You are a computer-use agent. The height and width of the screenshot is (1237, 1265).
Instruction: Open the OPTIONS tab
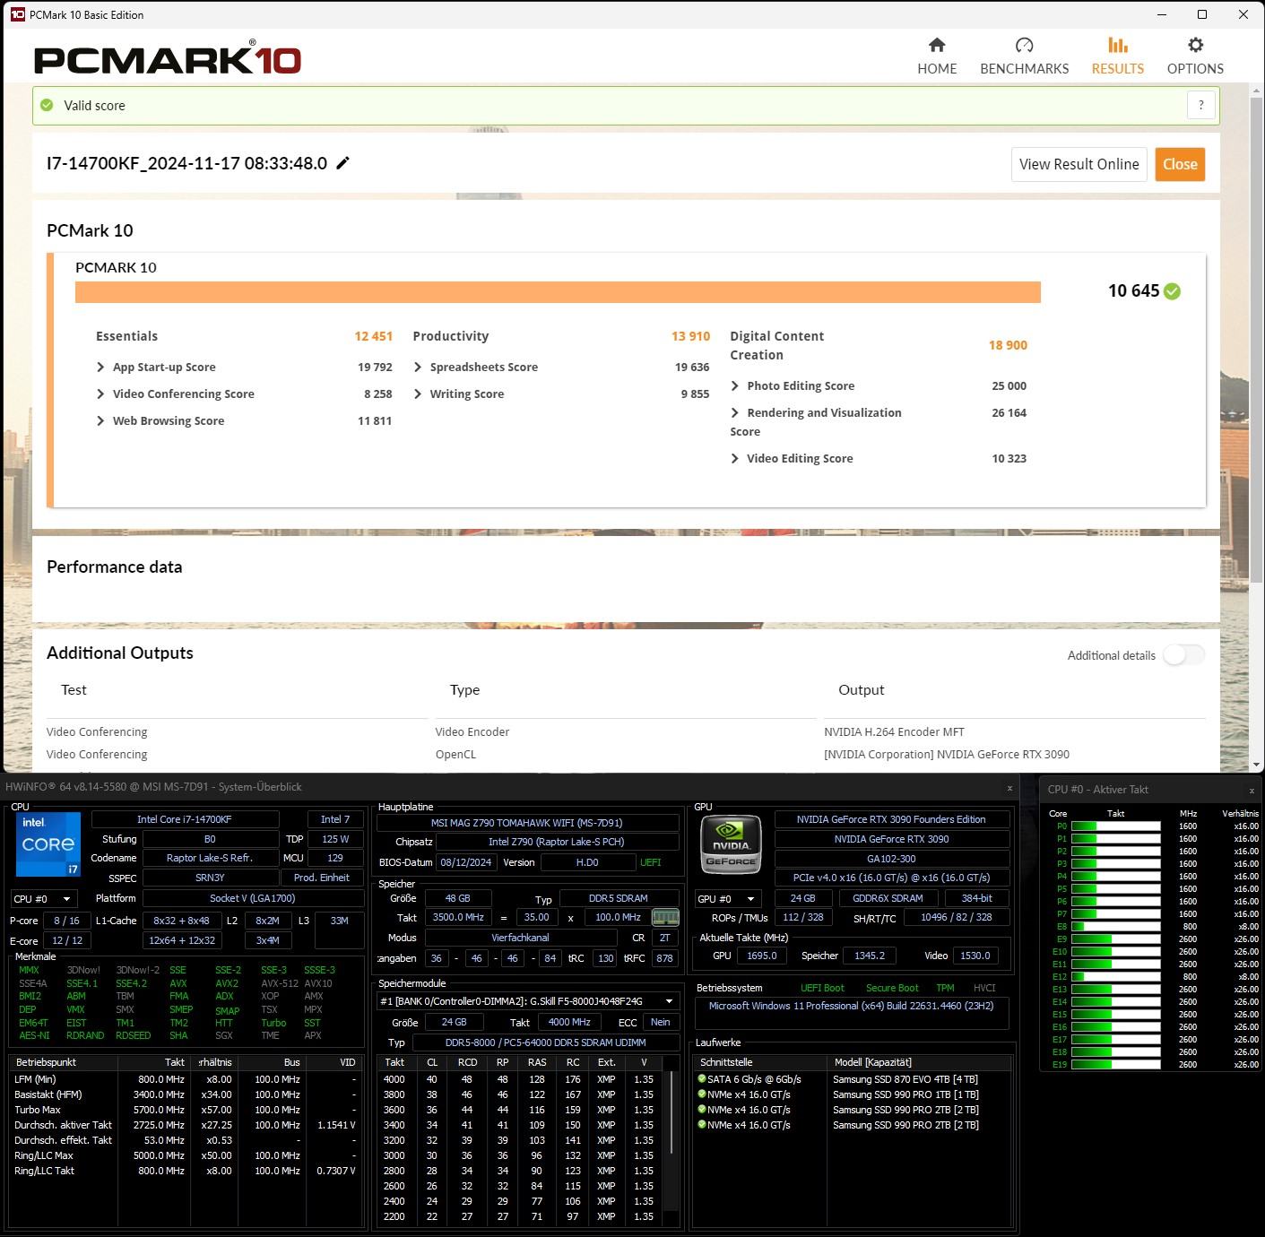tap(1195, 56)
